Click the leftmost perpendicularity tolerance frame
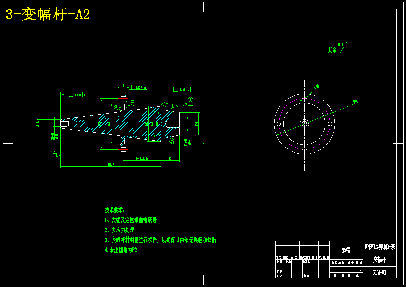 tap(77, 95)
